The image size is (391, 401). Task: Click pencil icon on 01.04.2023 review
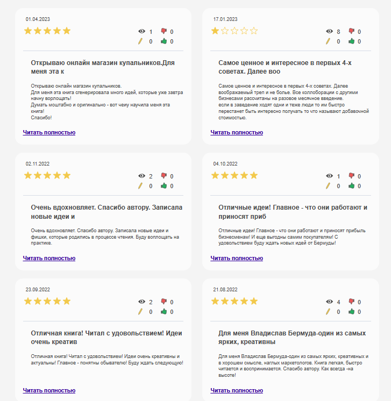[141, 41]
